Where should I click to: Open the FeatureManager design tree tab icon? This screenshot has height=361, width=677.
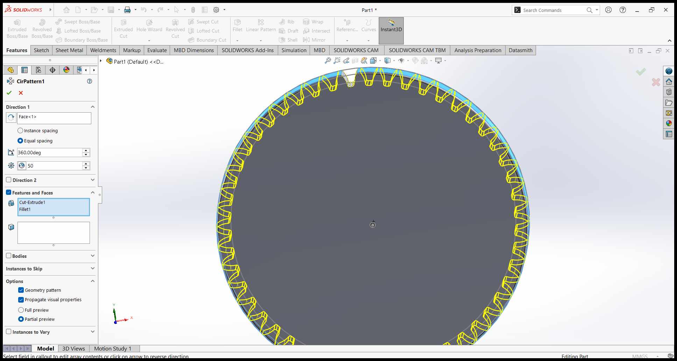point(10,70)
